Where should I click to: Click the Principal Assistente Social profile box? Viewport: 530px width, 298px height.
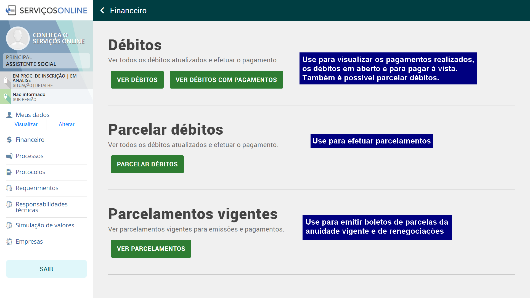coord(46,61)
